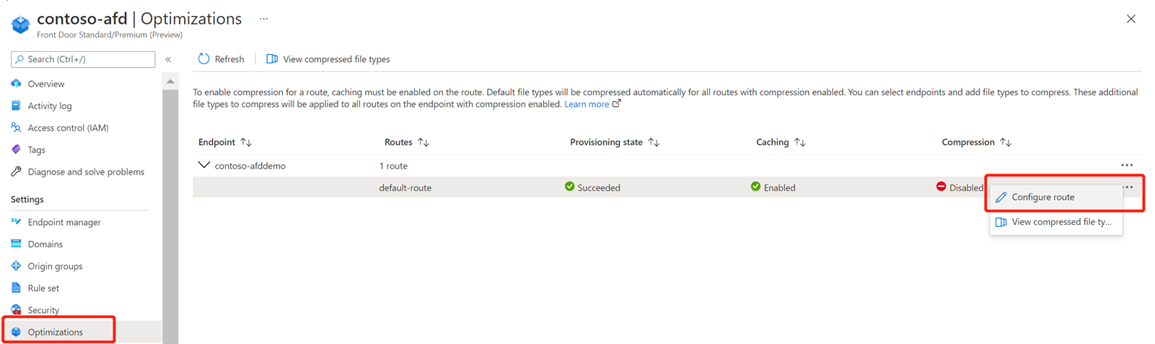Viewport: 1155px width, 344px height.
Task: Click the Refresh icon in toolbar
Action: 203,59
